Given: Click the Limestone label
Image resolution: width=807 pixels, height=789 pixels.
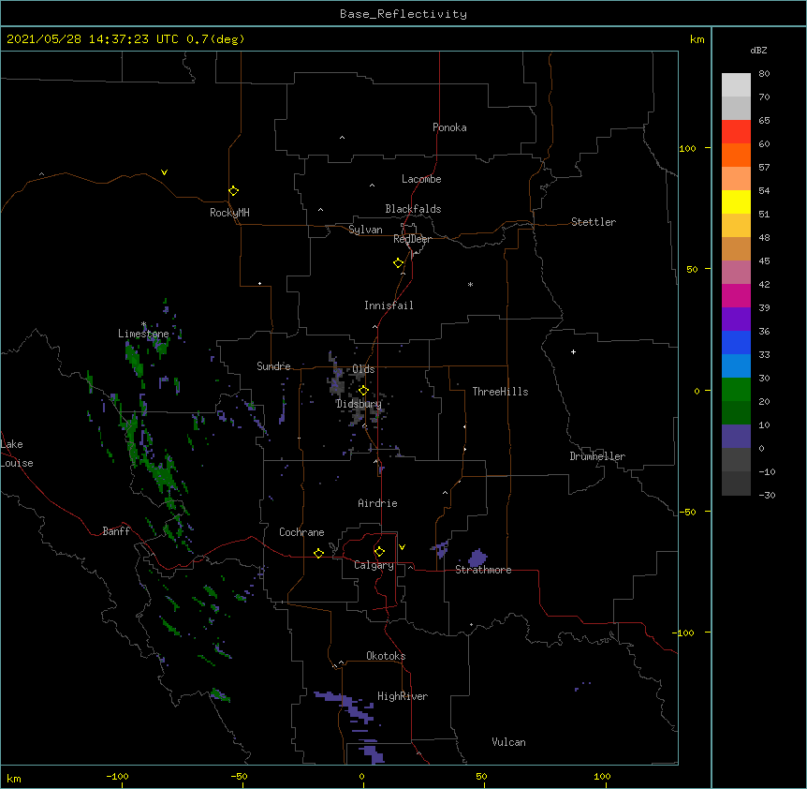Looking at the screenshot, I should point(143,334).
